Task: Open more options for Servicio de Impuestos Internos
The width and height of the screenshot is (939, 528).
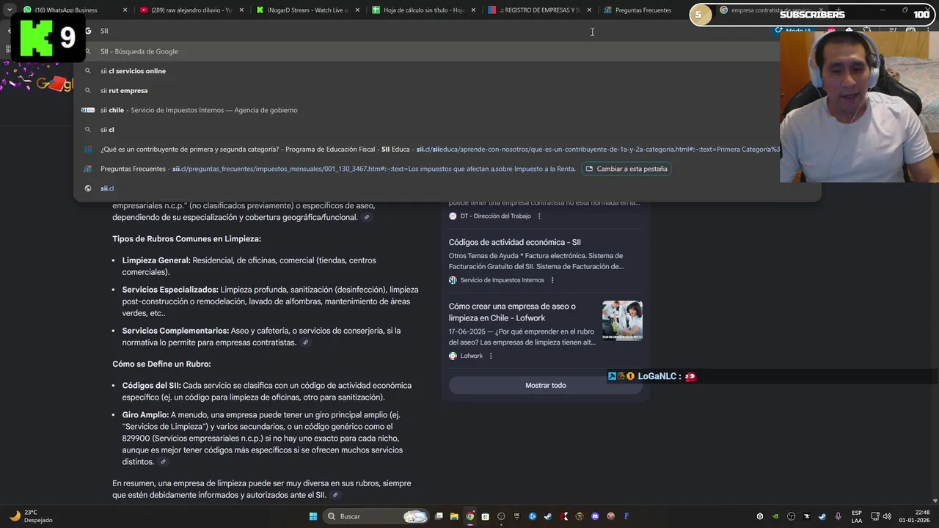Action: pyautogui.click(x=552, y=280)
